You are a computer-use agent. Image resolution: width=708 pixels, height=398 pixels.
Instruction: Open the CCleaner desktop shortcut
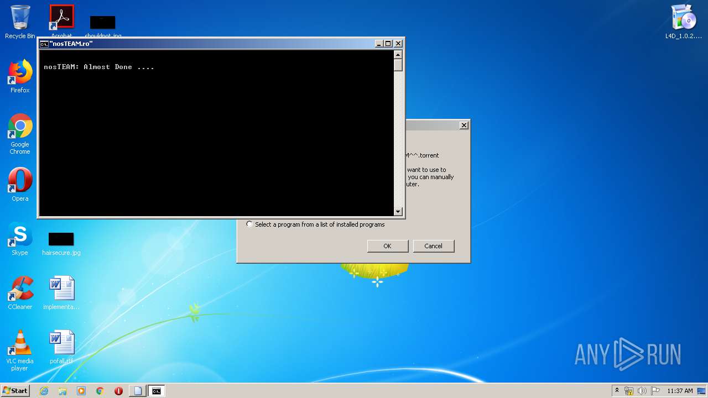tap(20, 293)
